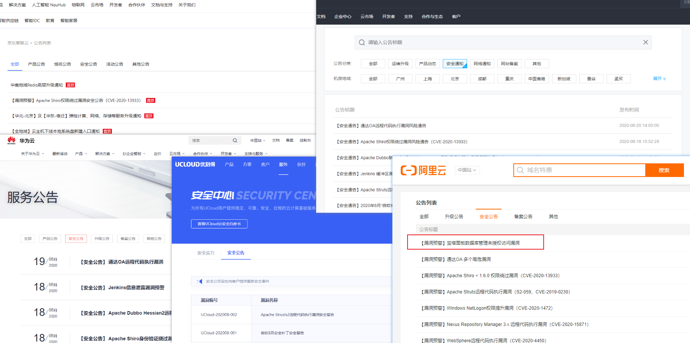The height and width of the screenshot is (343, 690).
Task: Click the orange 搜索 button
Action: tap(664, 170)
